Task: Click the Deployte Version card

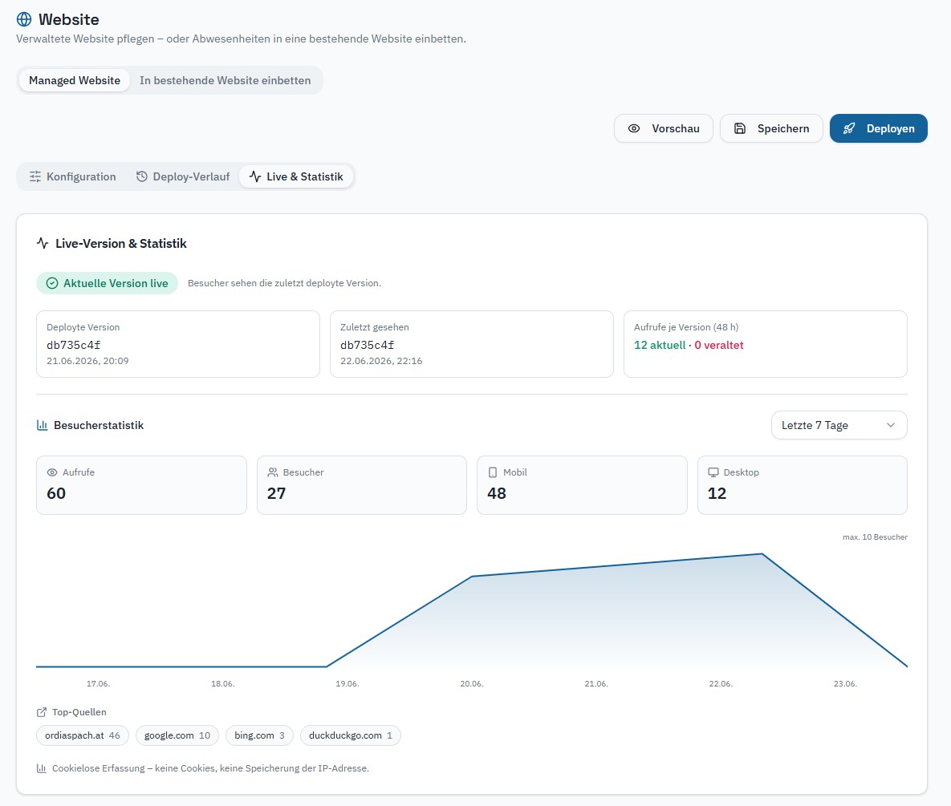Action: 177,344
